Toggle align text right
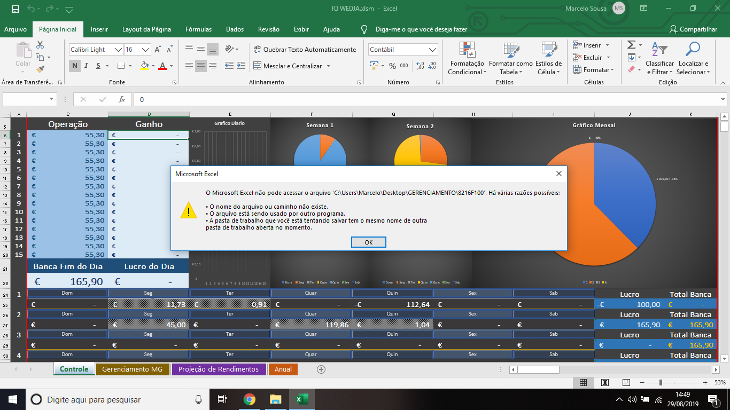This screenshot has height=410, width=730. click(213, 66)
